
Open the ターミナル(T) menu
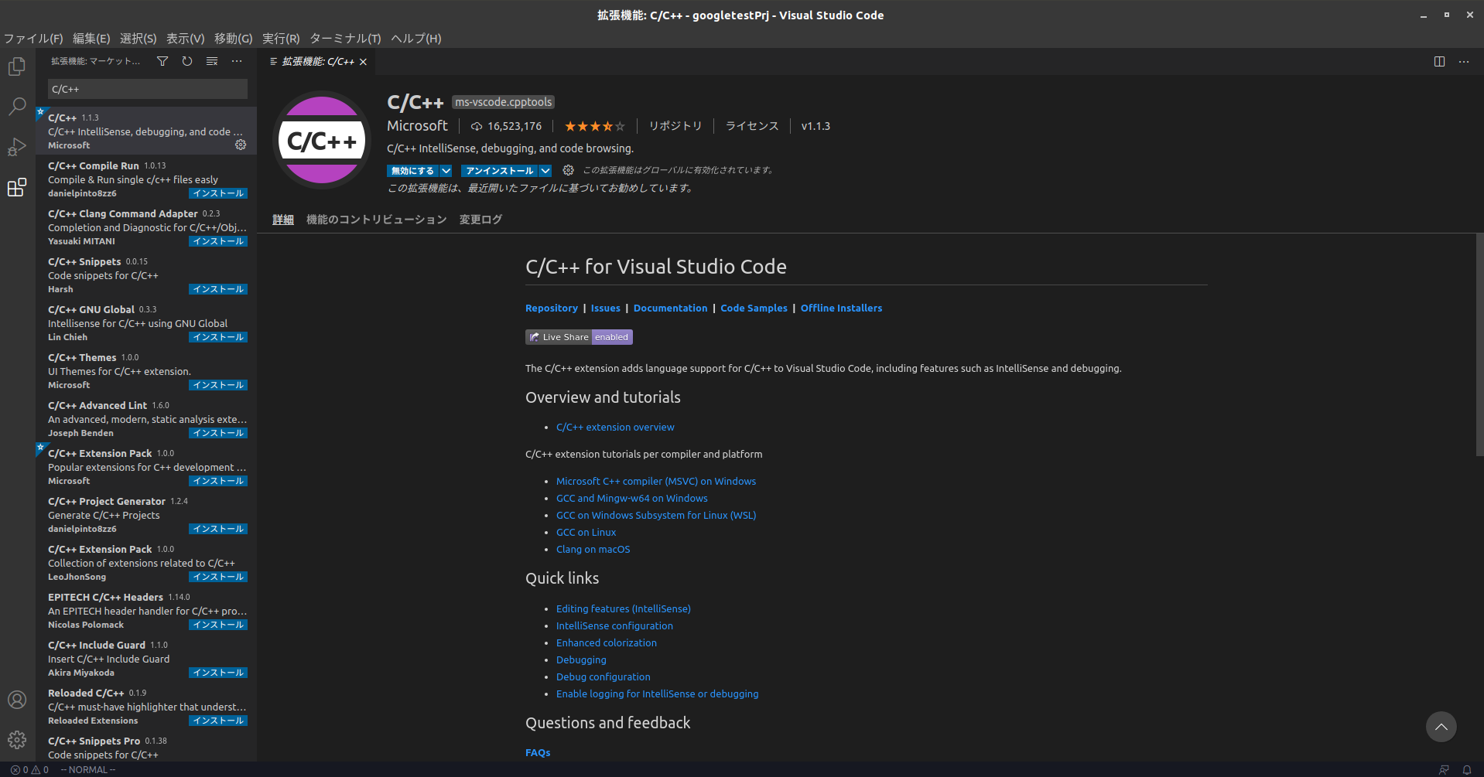345,39
